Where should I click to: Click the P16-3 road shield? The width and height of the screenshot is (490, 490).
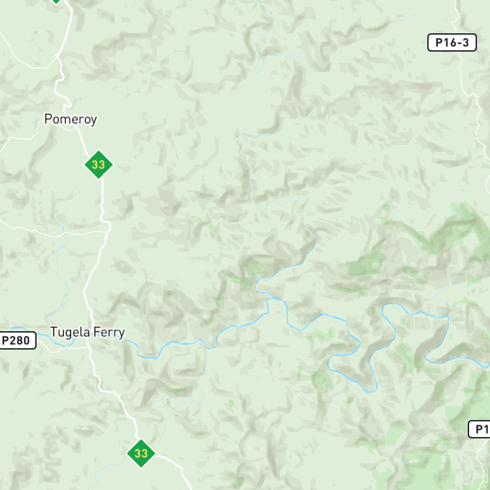pyautogui.click(x=452, y=42)
